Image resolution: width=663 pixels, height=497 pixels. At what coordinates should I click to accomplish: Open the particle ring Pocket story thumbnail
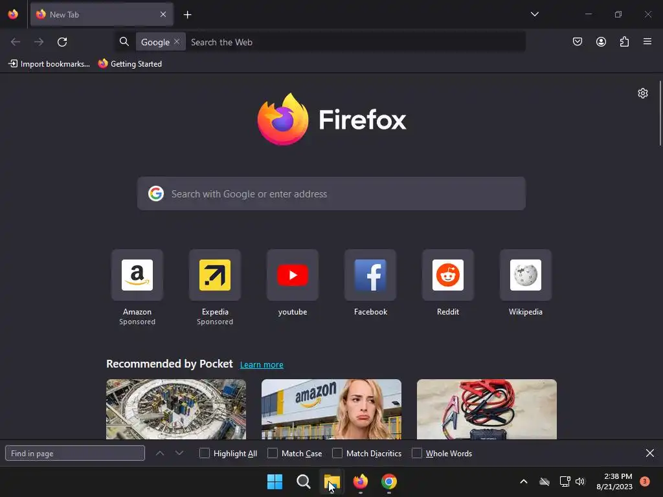pyautogui.click(x=176, y=409)
